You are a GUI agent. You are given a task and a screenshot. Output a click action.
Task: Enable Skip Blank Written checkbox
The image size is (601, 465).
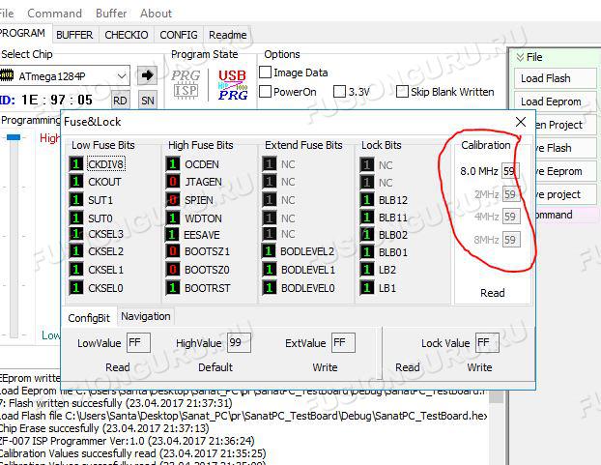[x=402, y=92]
